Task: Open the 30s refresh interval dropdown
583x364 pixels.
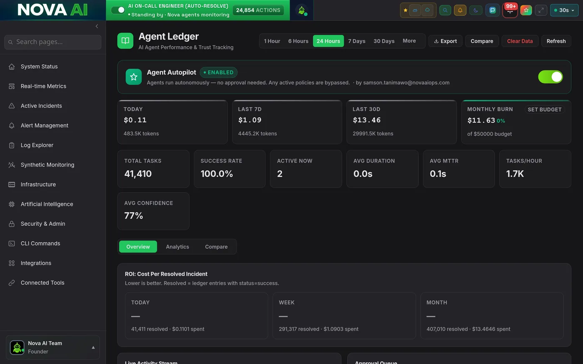Action: tap(564, 10)
